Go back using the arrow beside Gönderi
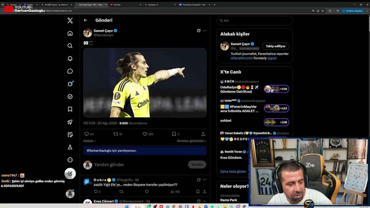The image size is (370, 208). 86,20
